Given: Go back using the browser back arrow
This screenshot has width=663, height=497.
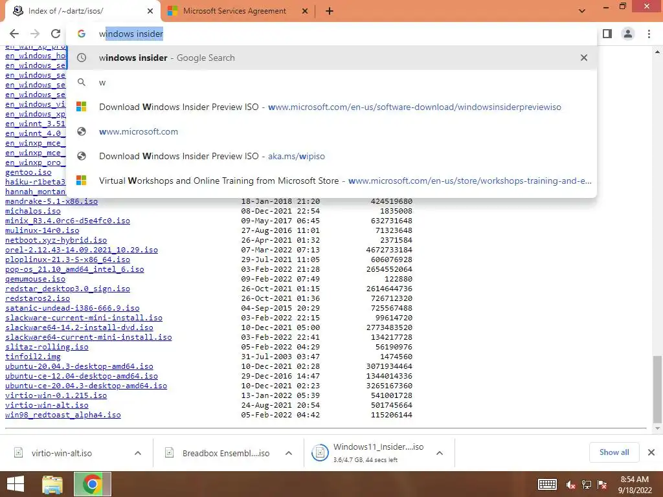Looking at the screenshot, I should pyautogui.click(x=14, y=34).
